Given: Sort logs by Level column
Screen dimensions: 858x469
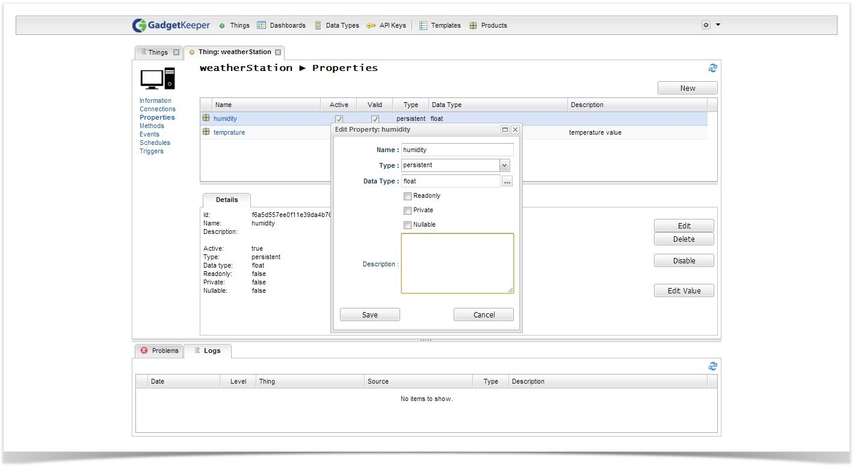Looking at the screenshot, I should click(x=238, y=381).
